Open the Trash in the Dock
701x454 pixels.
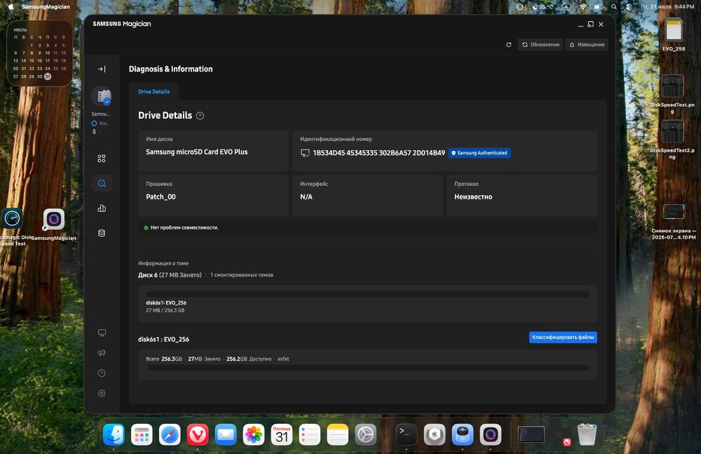click(x=587, y=434)
